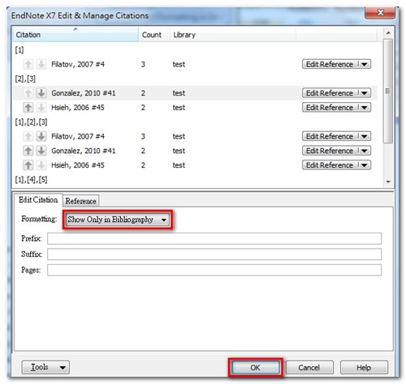The width and height of the screenshot is (406, 384).
Task: Move down Filatov 2007 in group [1],[2],[3]
Action: tap(41, 136)
